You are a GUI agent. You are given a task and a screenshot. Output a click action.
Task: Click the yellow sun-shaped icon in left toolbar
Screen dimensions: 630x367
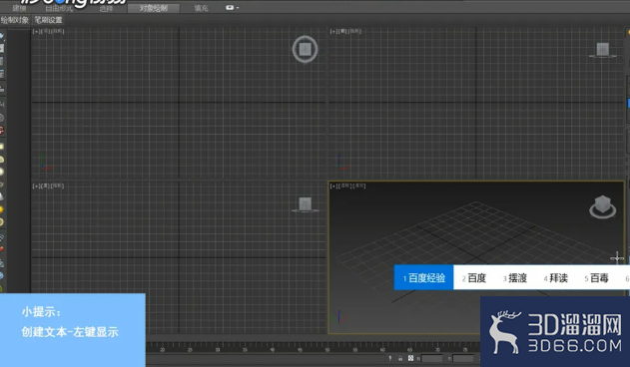pos(2,209)
